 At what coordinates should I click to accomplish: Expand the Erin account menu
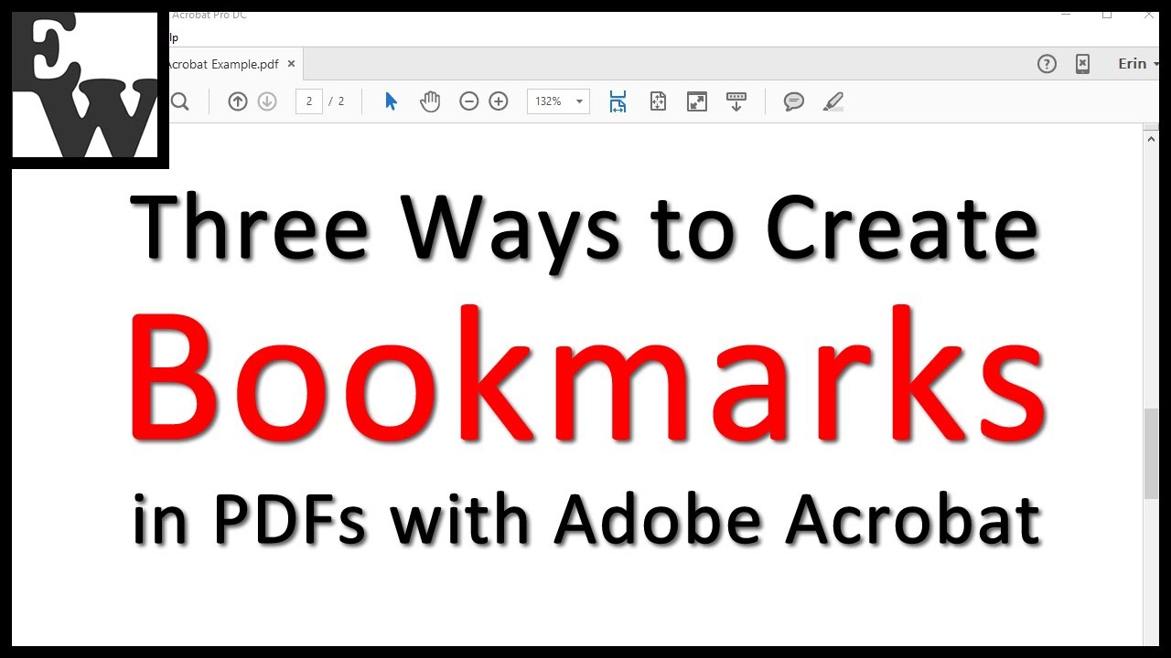point(1138,64)
